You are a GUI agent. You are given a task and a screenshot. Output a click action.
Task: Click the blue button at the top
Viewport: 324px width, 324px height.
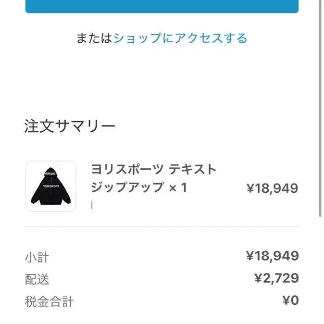click(x=162, y=6)
